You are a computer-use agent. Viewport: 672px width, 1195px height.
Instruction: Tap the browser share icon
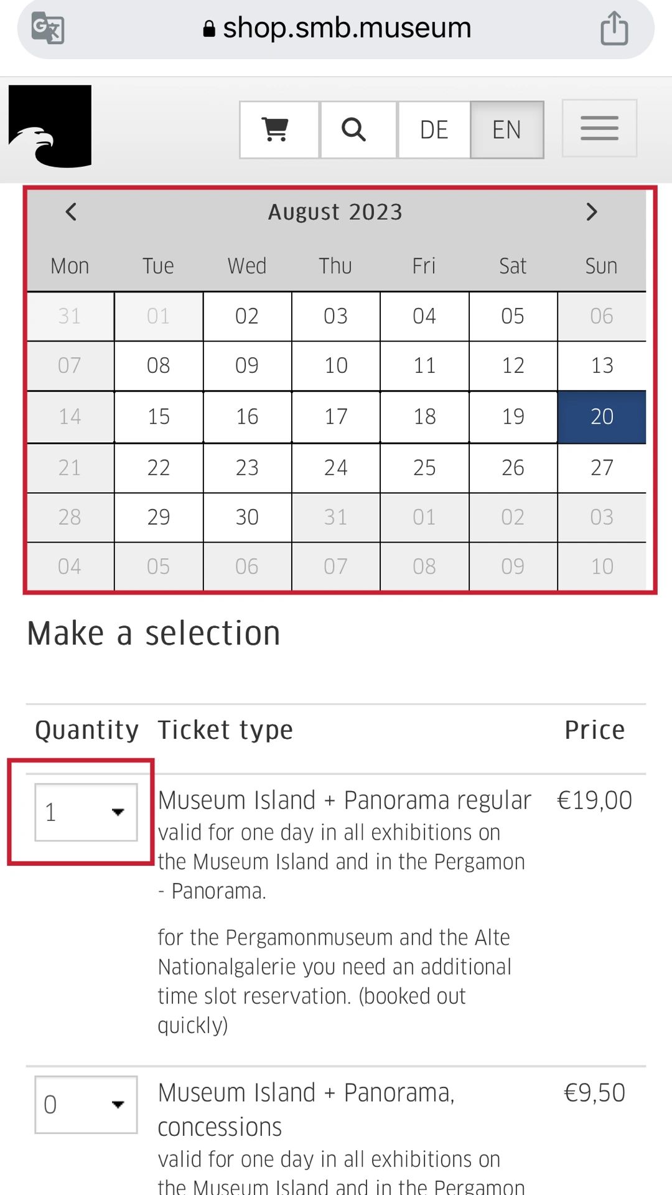[614, 29]
